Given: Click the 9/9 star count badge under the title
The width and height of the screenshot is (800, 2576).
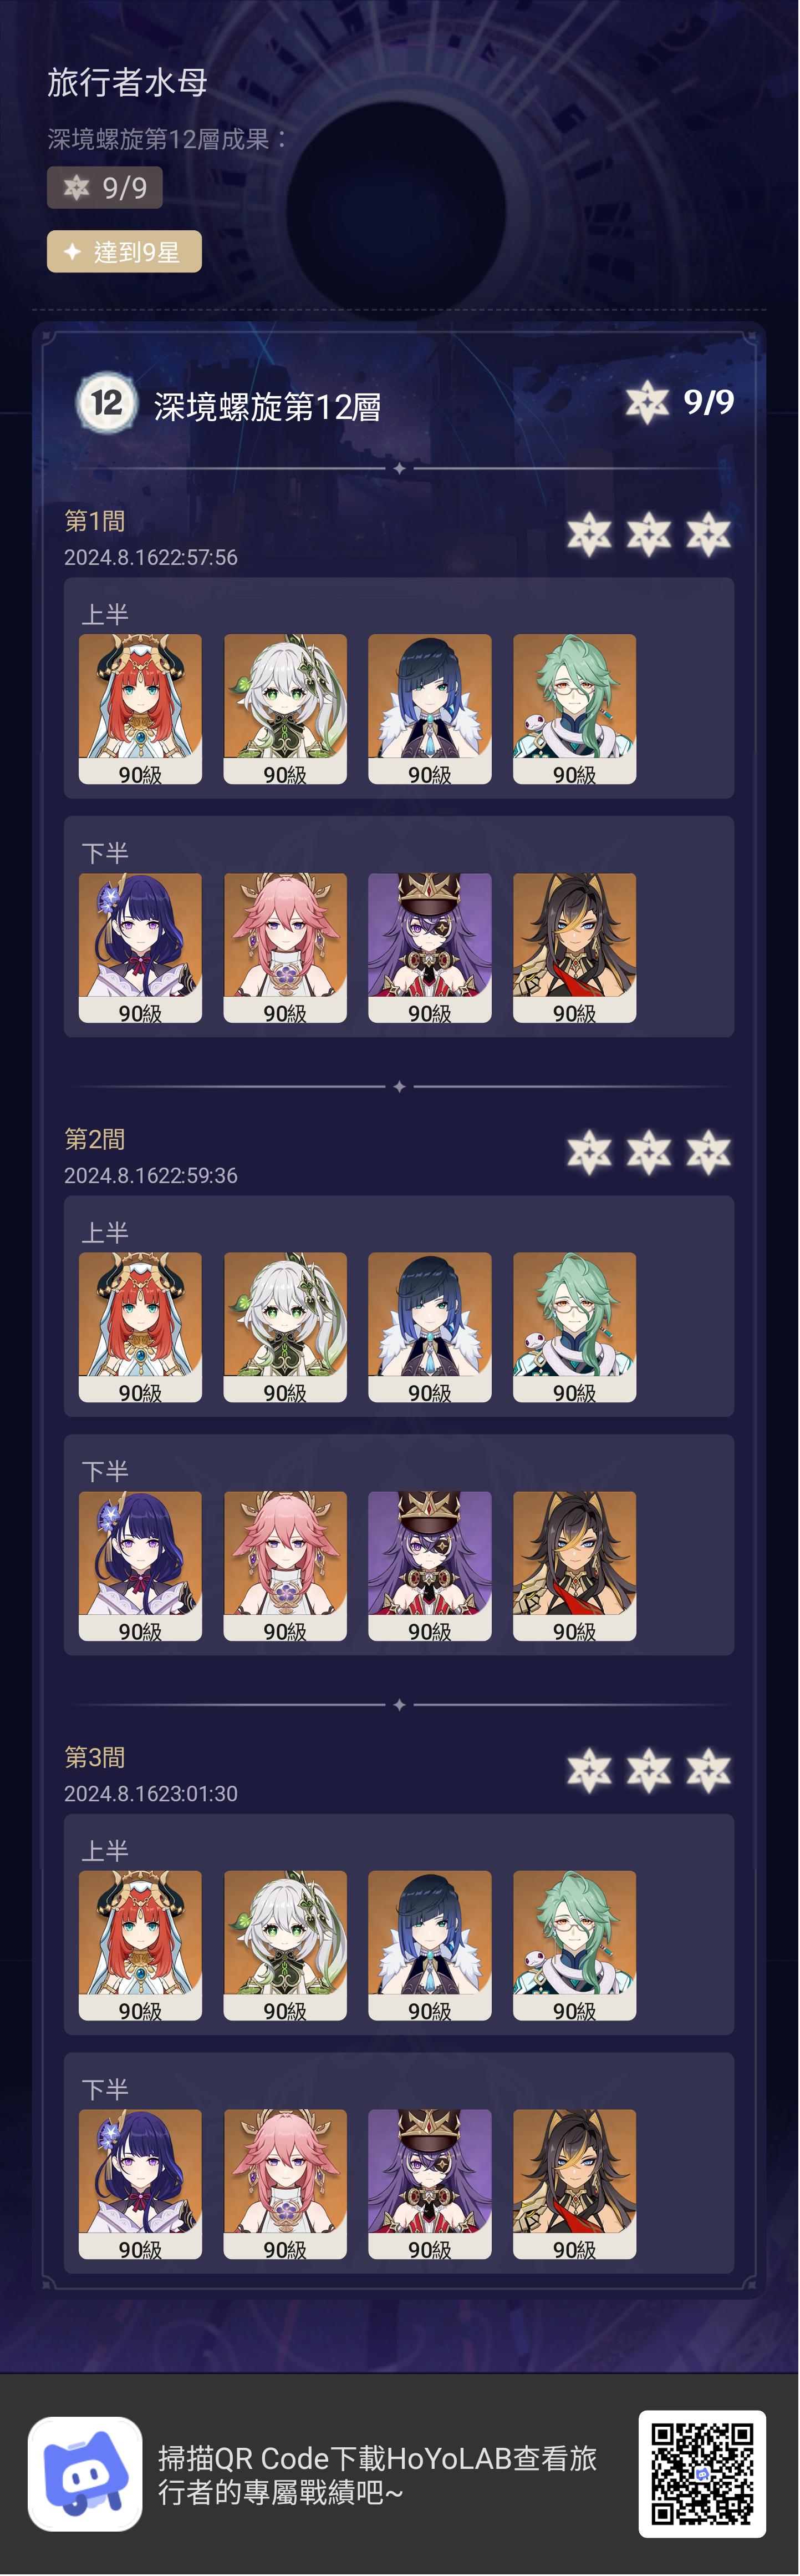Looking at the screenshot, I should (x=105, y=187).
